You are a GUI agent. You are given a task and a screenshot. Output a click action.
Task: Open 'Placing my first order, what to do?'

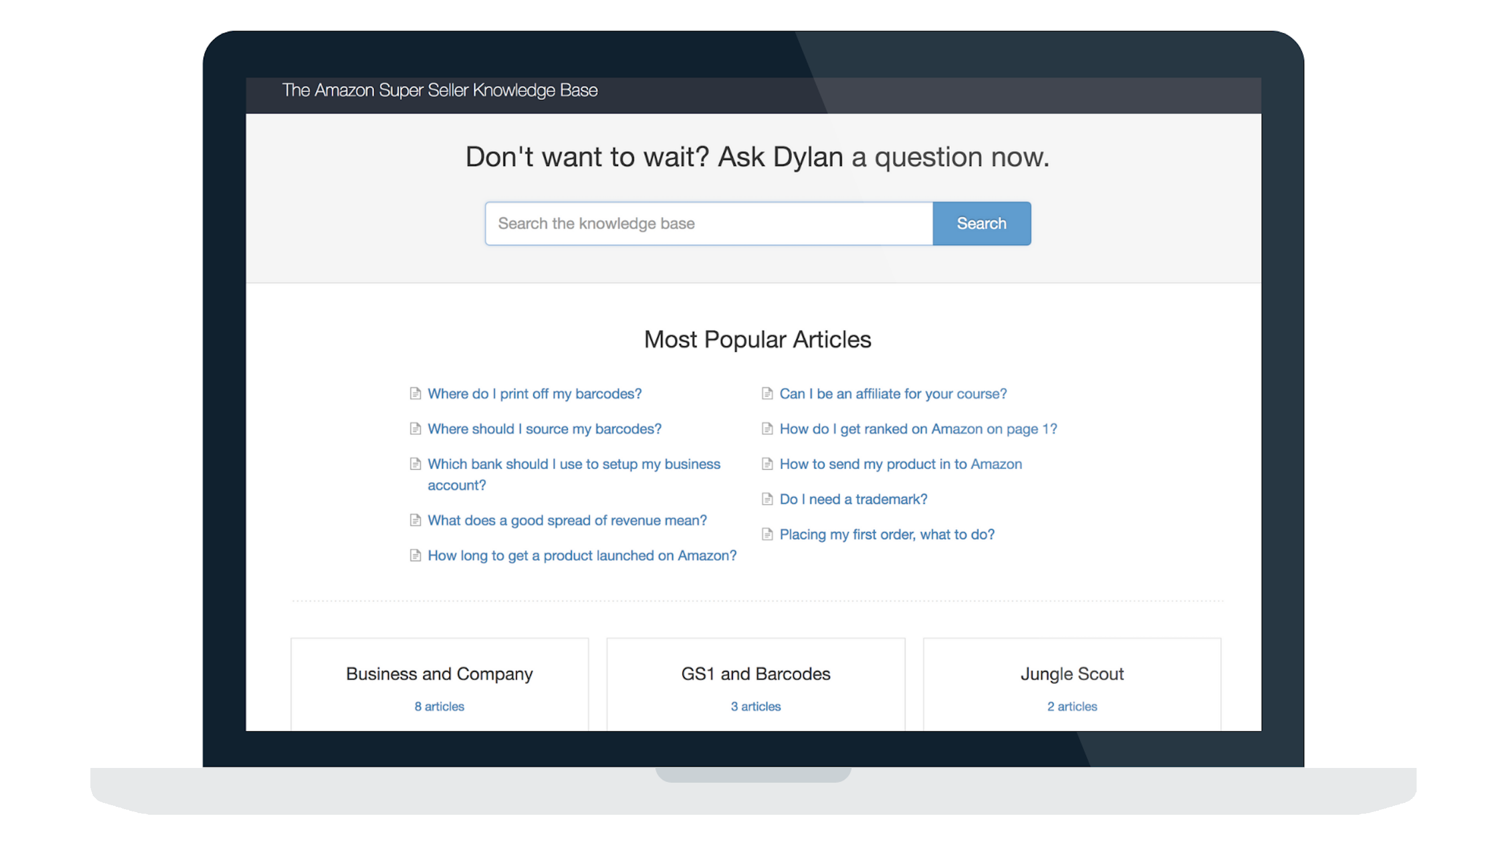click(x=887, y=534)
